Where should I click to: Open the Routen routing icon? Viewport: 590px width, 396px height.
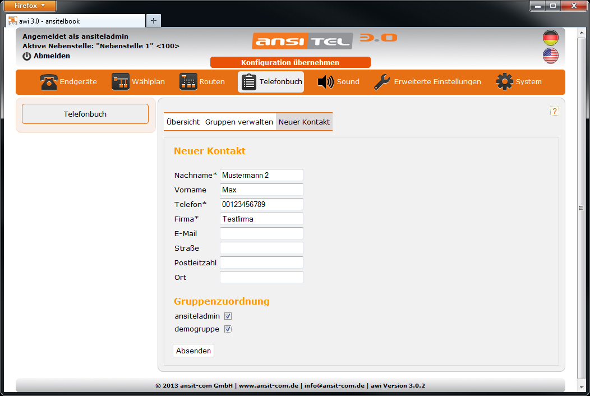188,82
